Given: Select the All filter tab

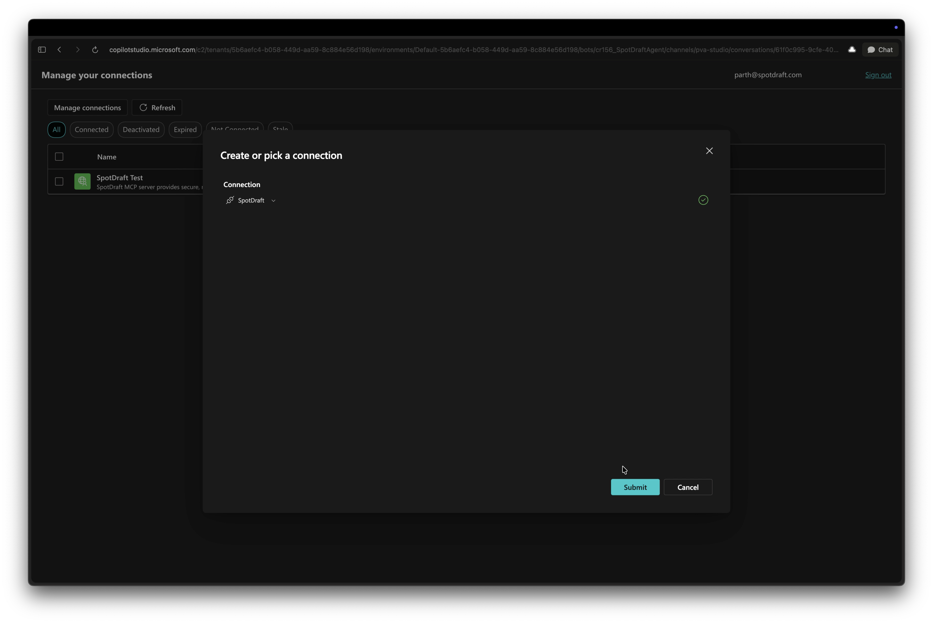Looking at the screenshot, I should click(x=56, y=129).
